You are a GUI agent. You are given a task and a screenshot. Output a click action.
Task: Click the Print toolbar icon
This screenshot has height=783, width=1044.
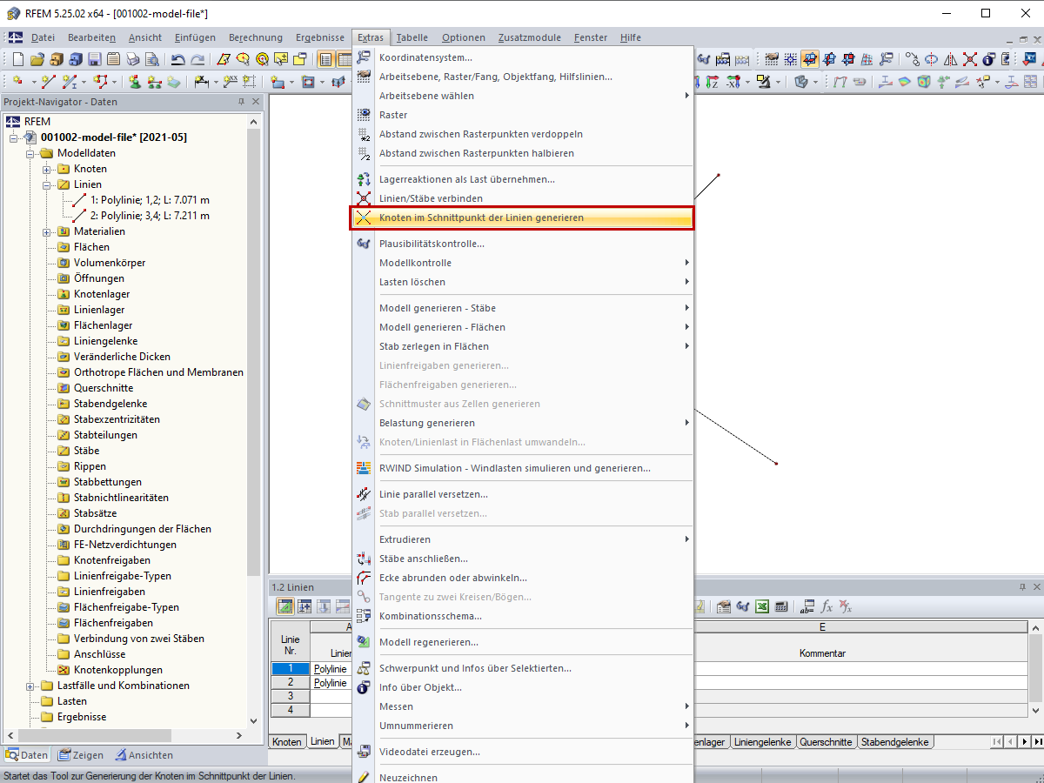pos(132,59)
